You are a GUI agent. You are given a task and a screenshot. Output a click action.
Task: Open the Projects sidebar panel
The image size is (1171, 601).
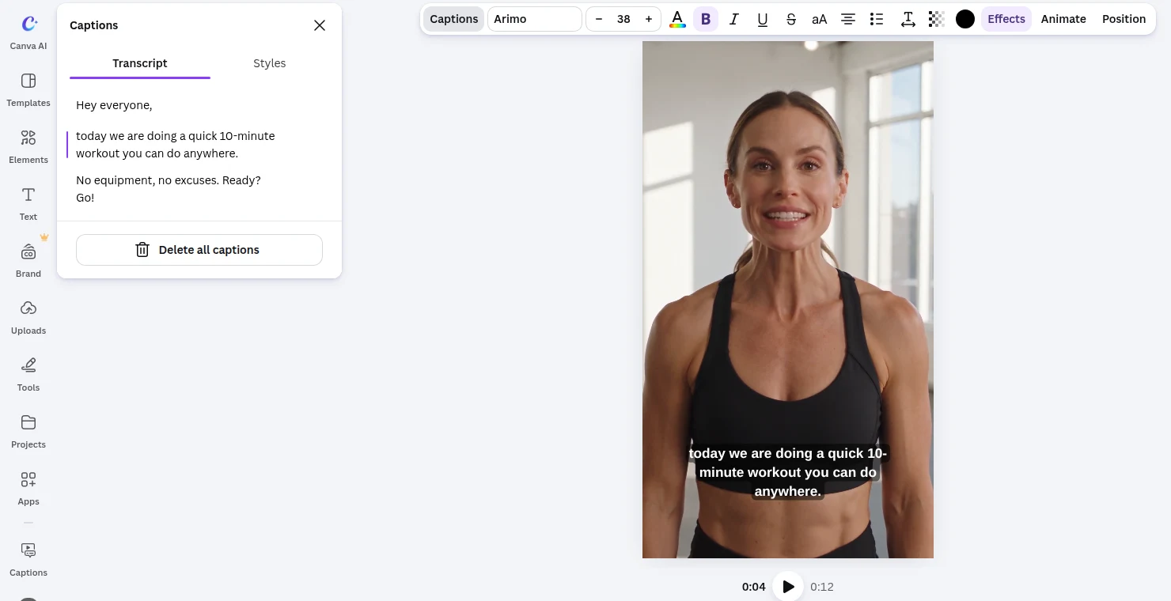pos(28,431)
